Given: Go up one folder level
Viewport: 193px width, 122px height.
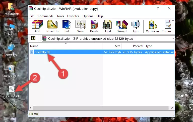Looking at the screenshot, I should 33,38.
